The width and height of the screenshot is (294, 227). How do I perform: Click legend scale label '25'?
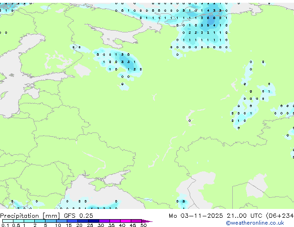click(x=90, y=225)
